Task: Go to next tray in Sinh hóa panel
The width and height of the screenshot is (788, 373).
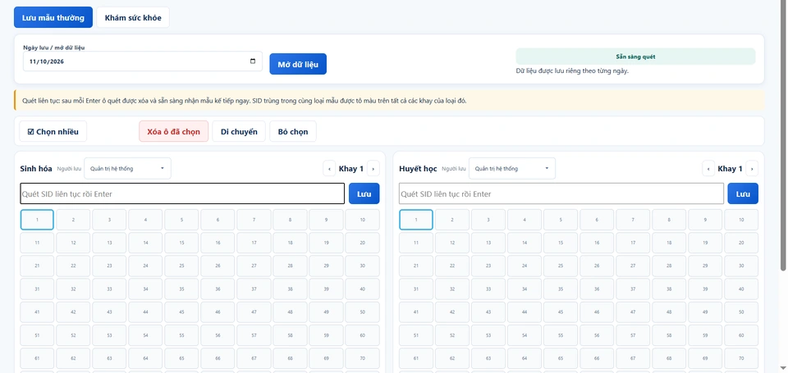Action: (x=373, y=169)
